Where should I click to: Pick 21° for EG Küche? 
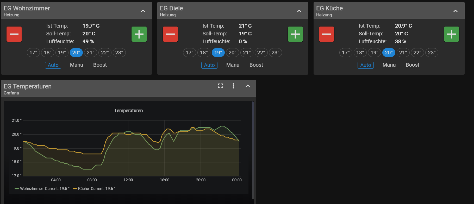403,53
